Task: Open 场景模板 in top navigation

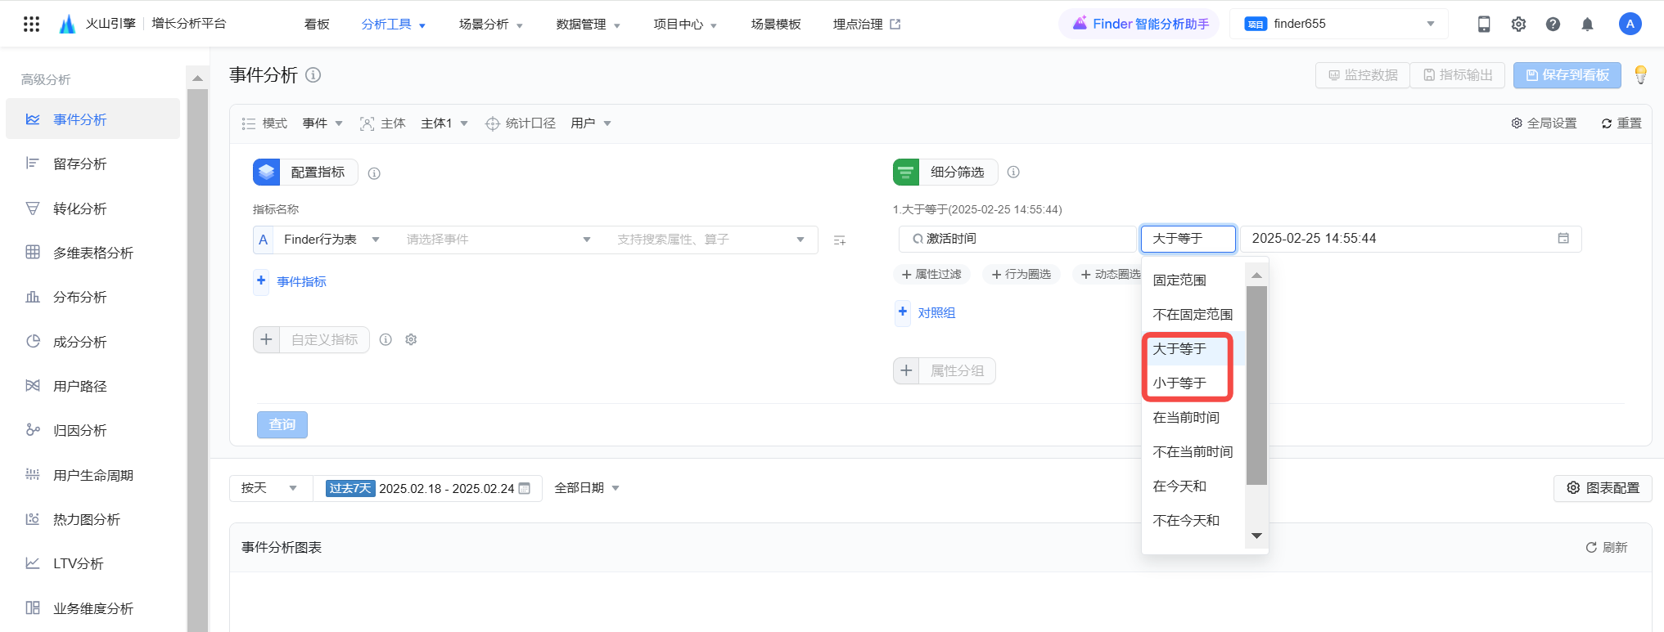Action: 776,25
